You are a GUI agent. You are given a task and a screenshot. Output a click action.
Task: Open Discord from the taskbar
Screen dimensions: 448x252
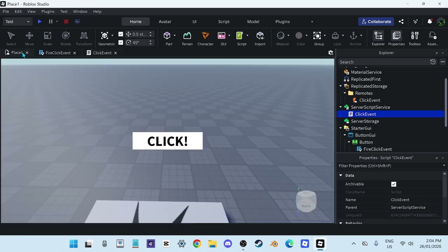point(228,244)
